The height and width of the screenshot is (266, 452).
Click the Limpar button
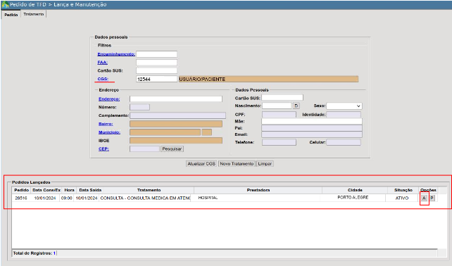265,164
